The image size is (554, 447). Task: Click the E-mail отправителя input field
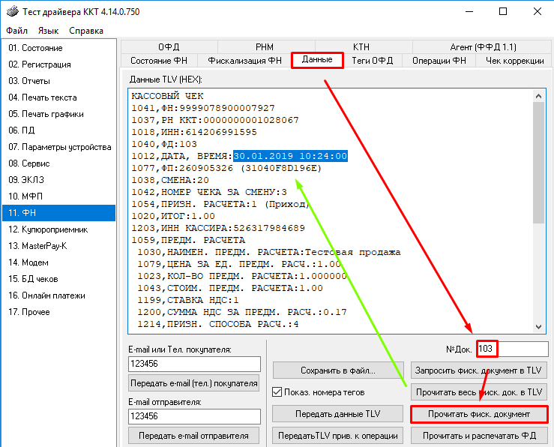tap(194, 415)
